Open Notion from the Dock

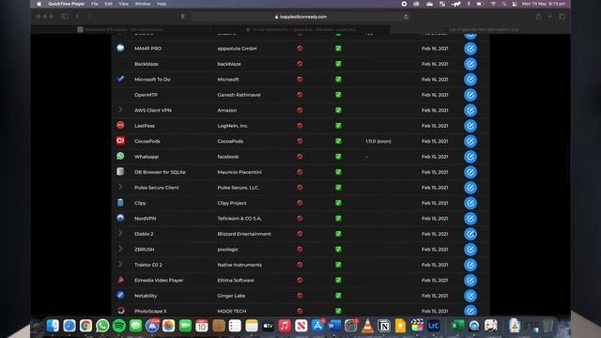pos(384,326)
